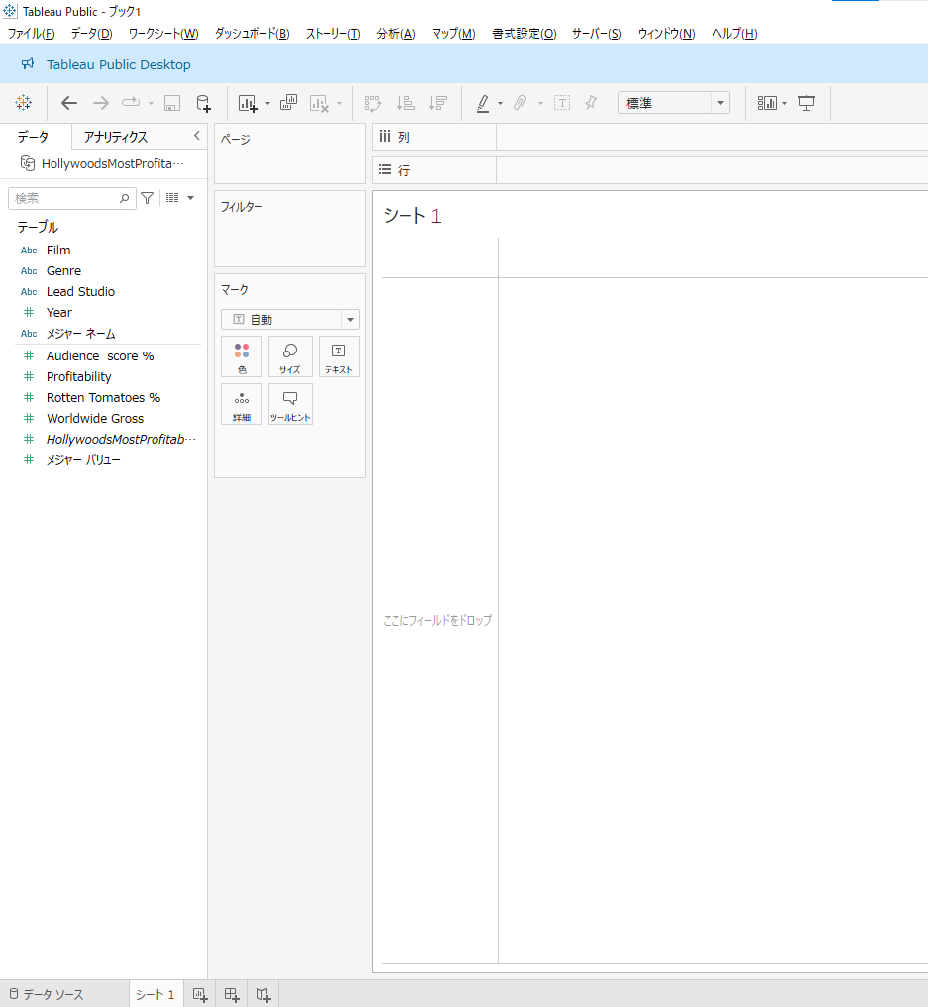Toggle the fix axes pin icon
This screenshot has height=1007, width=928.
(x=591, y=102)
